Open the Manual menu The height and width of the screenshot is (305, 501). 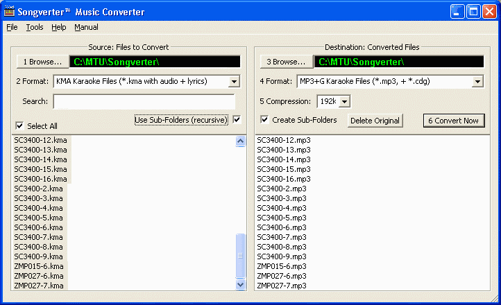pos(86,28)
